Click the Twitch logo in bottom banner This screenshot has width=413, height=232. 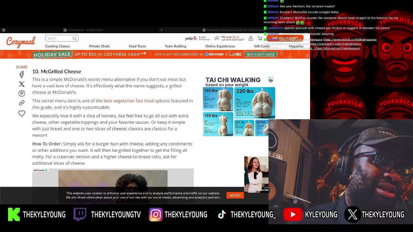pos(80,215)
